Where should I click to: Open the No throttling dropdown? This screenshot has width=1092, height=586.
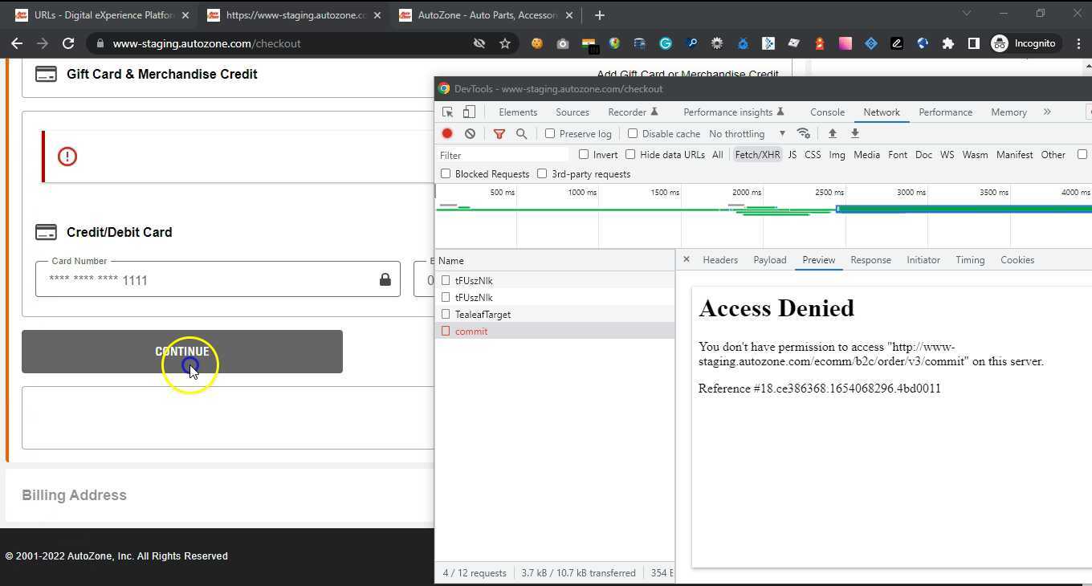click(747, 134)
